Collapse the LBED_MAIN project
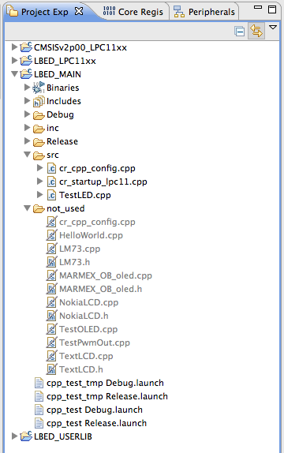 14,74
